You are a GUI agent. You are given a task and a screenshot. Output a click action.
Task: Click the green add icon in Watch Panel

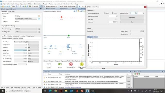click(x=135, y=74)
